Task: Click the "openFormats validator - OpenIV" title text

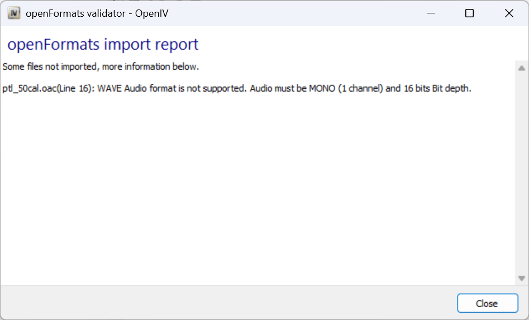Action: click(97, 13)
